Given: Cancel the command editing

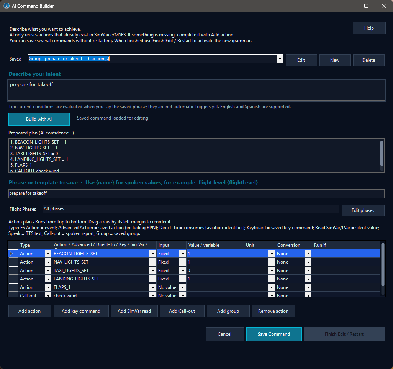Looking at the screenshot, I should pyautogui.click(x=224, y=334).
